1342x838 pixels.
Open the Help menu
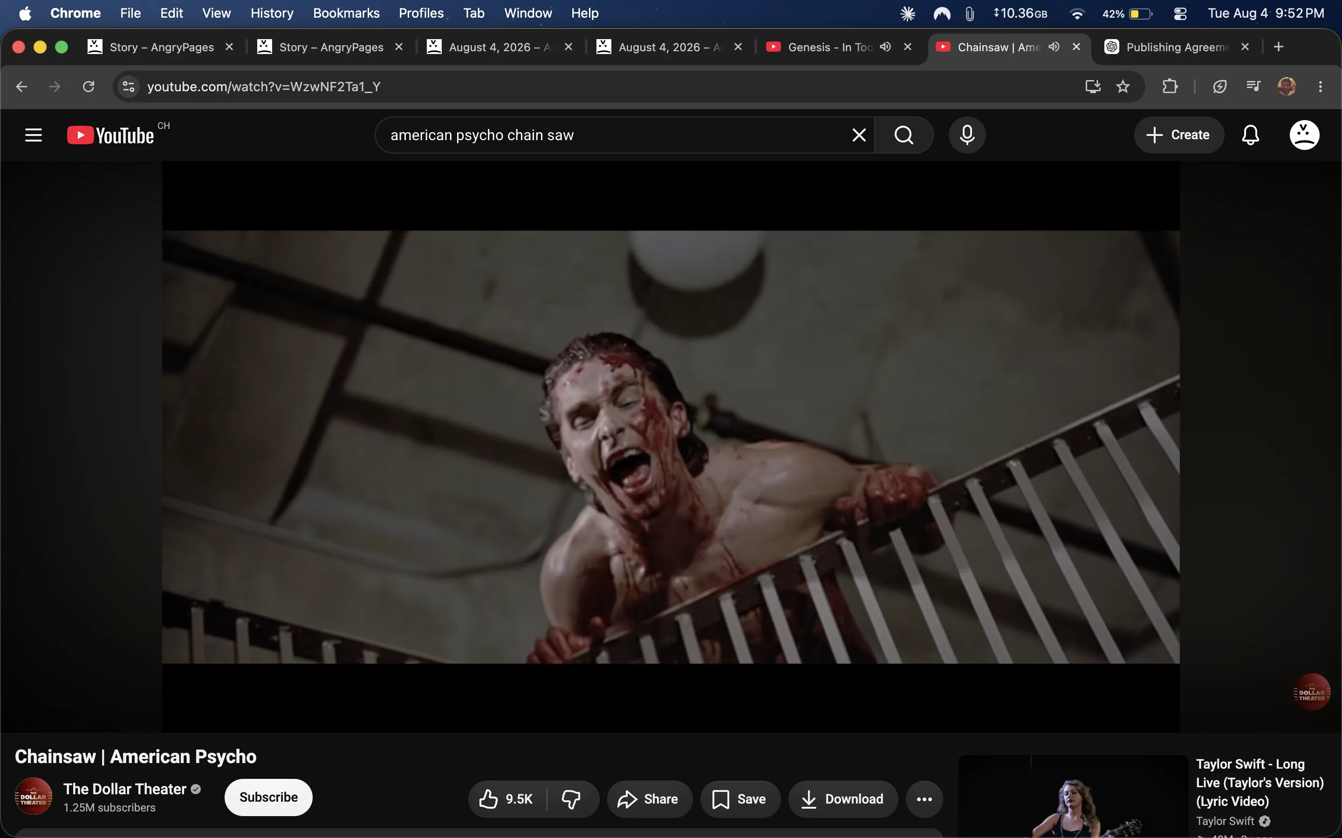pyautogui.click(x=584, y=14)
